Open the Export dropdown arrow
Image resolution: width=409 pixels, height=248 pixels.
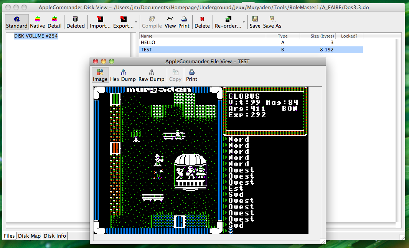[x=136, y=22]
